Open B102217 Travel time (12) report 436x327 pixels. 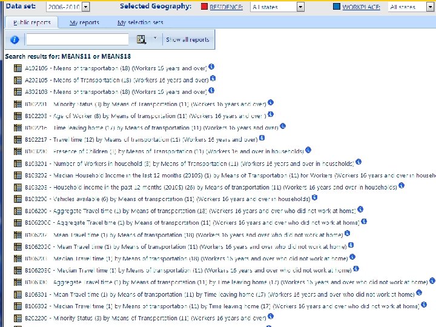click(141, 140)
